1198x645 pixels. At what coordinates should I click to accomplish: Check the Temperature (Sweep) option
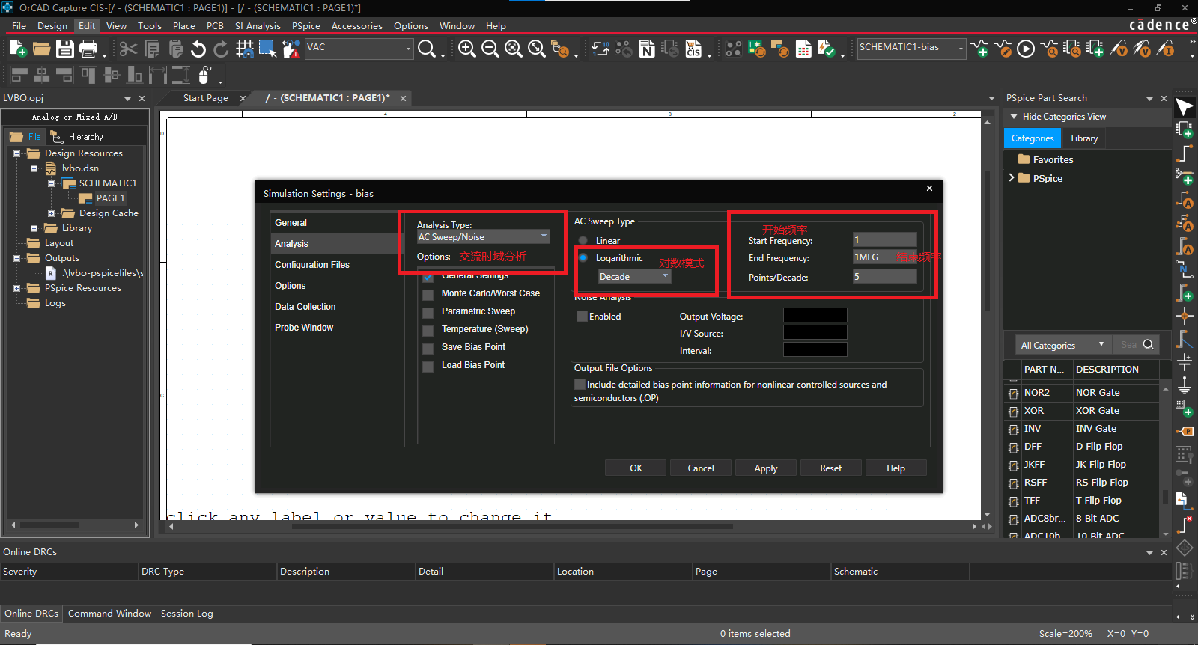428,330
